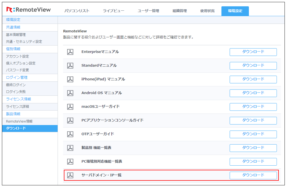Screen dimensions: 287x187
Task: Click the PDF icon beside Standardマニュアル
Action: 70,66
